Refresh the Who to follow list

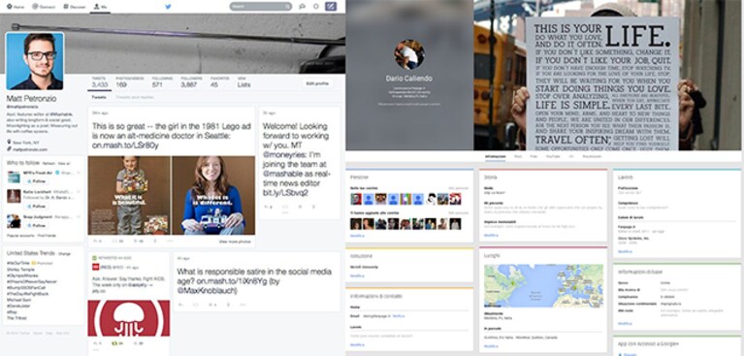pyautogui.click(x=49, y=163)
